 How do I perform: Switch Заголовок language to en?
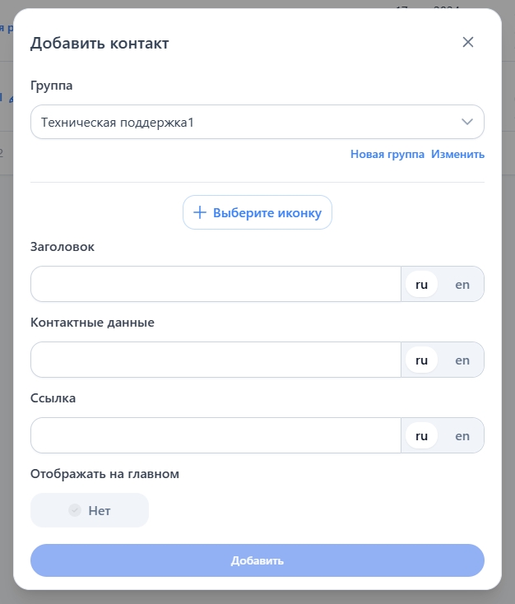pos(462,284)
